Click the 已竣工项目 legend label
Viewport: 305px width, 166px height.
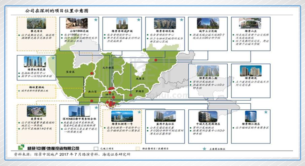pyautogui.click(x=107, y=149)
